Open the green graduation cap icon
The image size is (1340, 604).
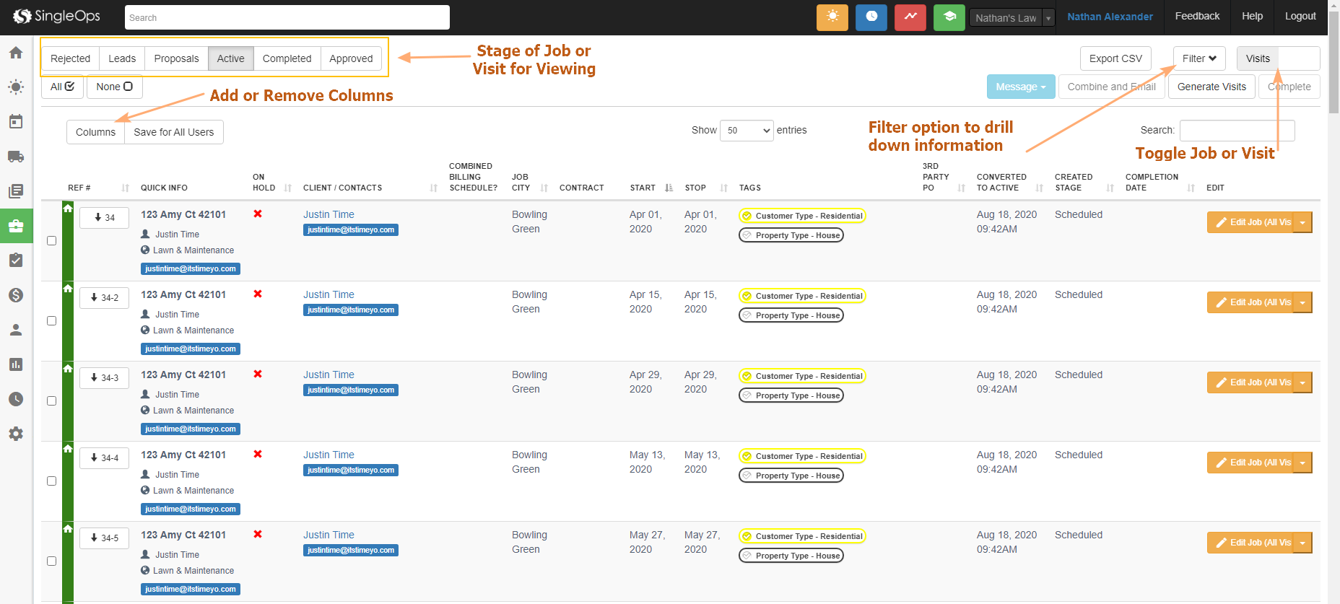coord(949,17)
